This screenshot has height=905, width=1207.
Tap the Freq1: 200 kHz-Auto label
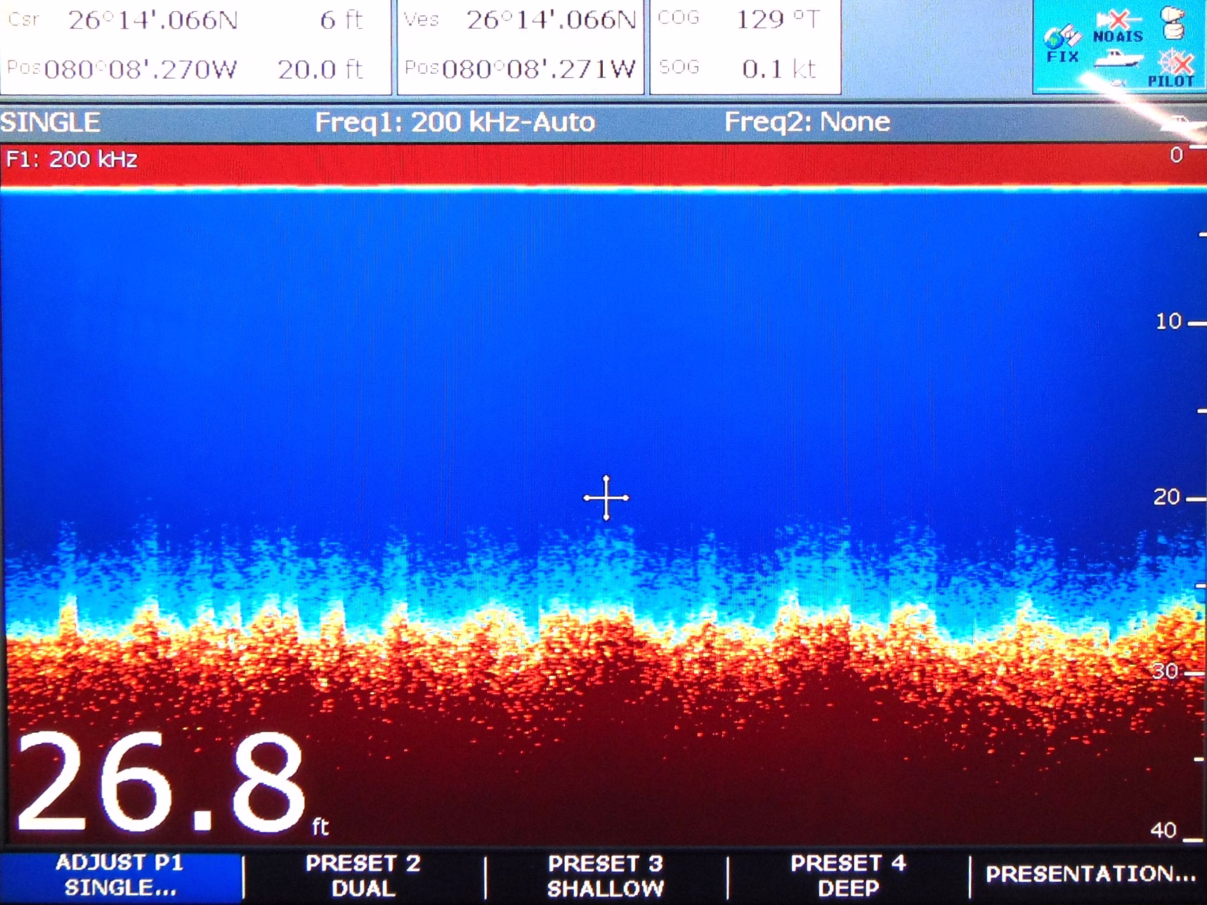455,122
